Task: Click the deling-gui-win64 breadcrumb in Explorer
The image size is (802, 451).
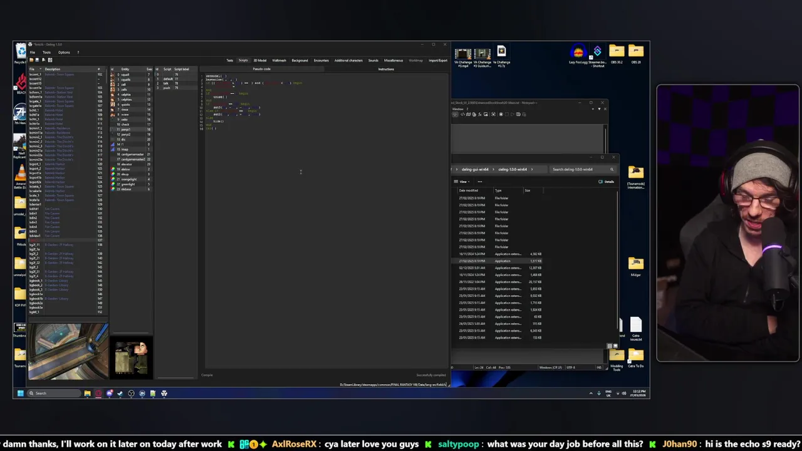Action: (x=475, y=169)
